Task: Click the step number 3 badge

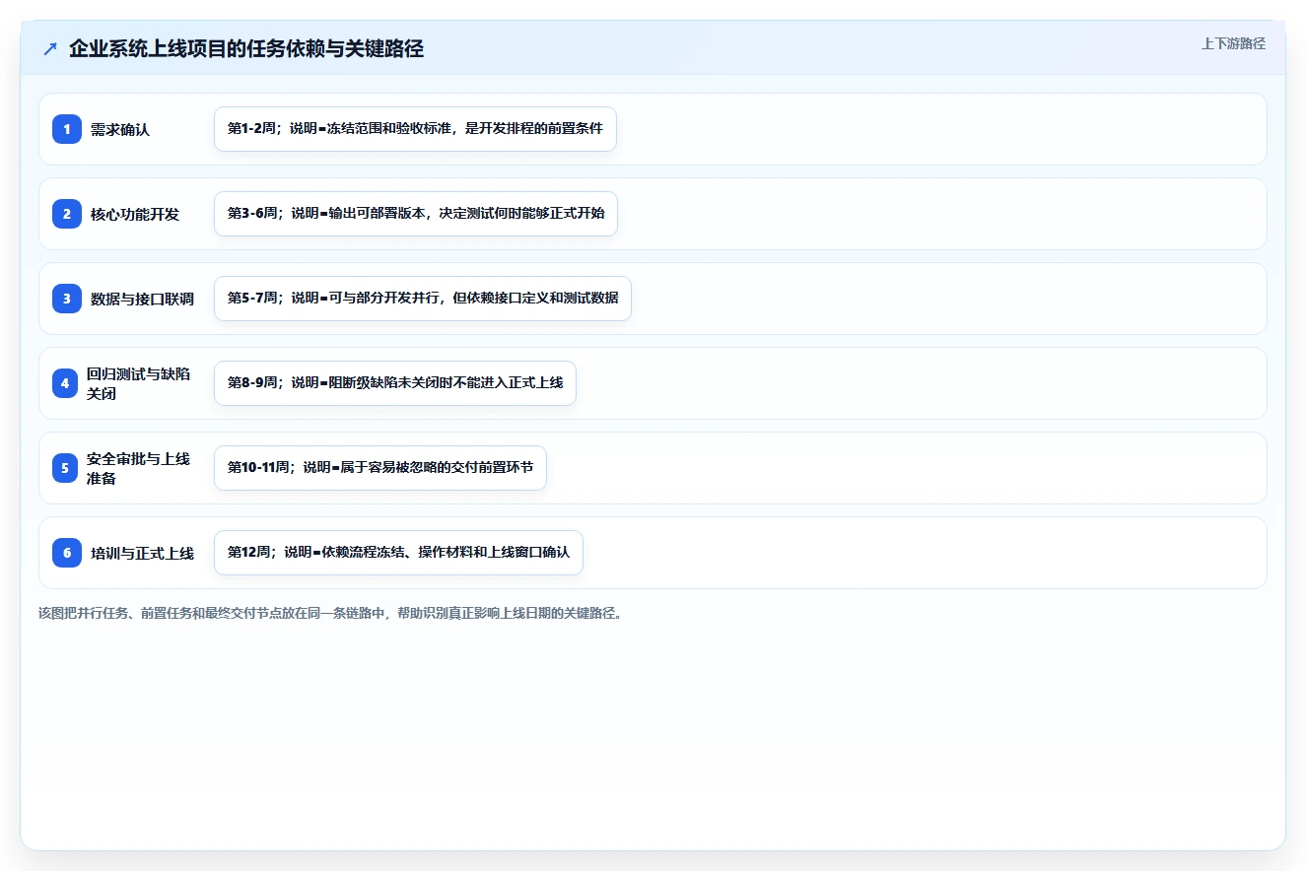Action: point(67,299)
